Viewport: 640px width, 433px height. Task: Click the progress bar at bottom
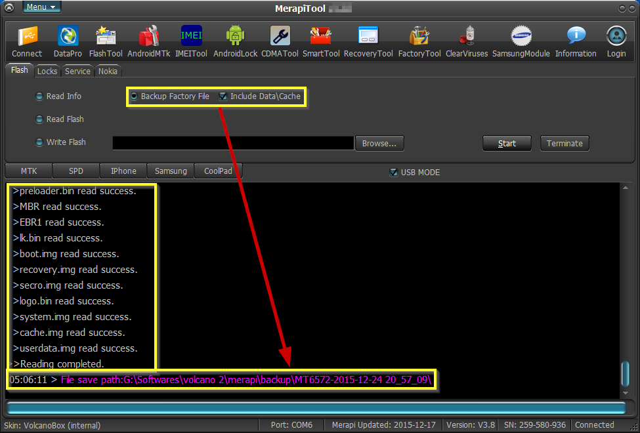[316, 409]
